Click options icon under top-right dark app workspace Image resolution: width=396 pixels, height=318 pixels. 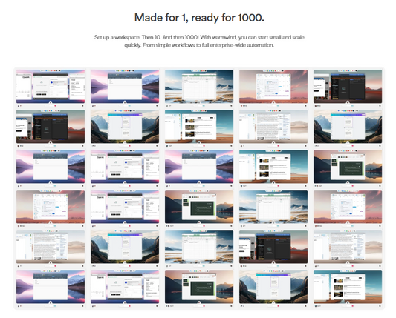pyautogui.click(x=380, y=106)
